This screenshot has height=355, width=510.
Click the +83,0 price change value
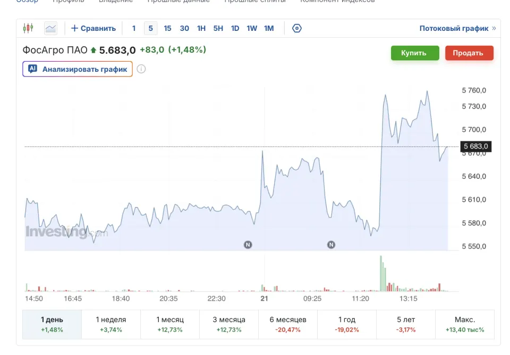click(152, 50)
